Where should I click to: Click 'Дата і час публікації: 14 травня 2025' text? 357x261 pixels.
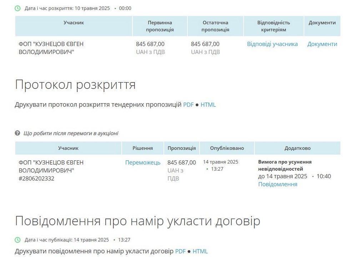click(67, 240)
